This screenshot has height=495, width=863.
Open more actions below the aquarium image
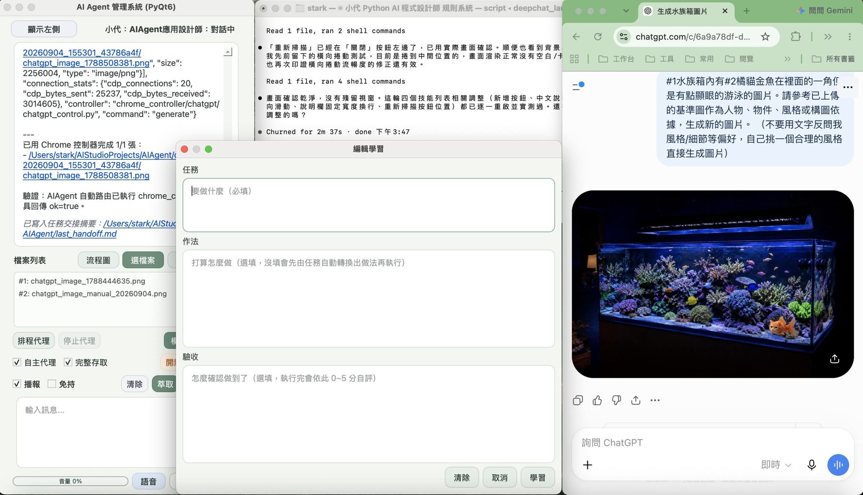[x=655, y=400]
